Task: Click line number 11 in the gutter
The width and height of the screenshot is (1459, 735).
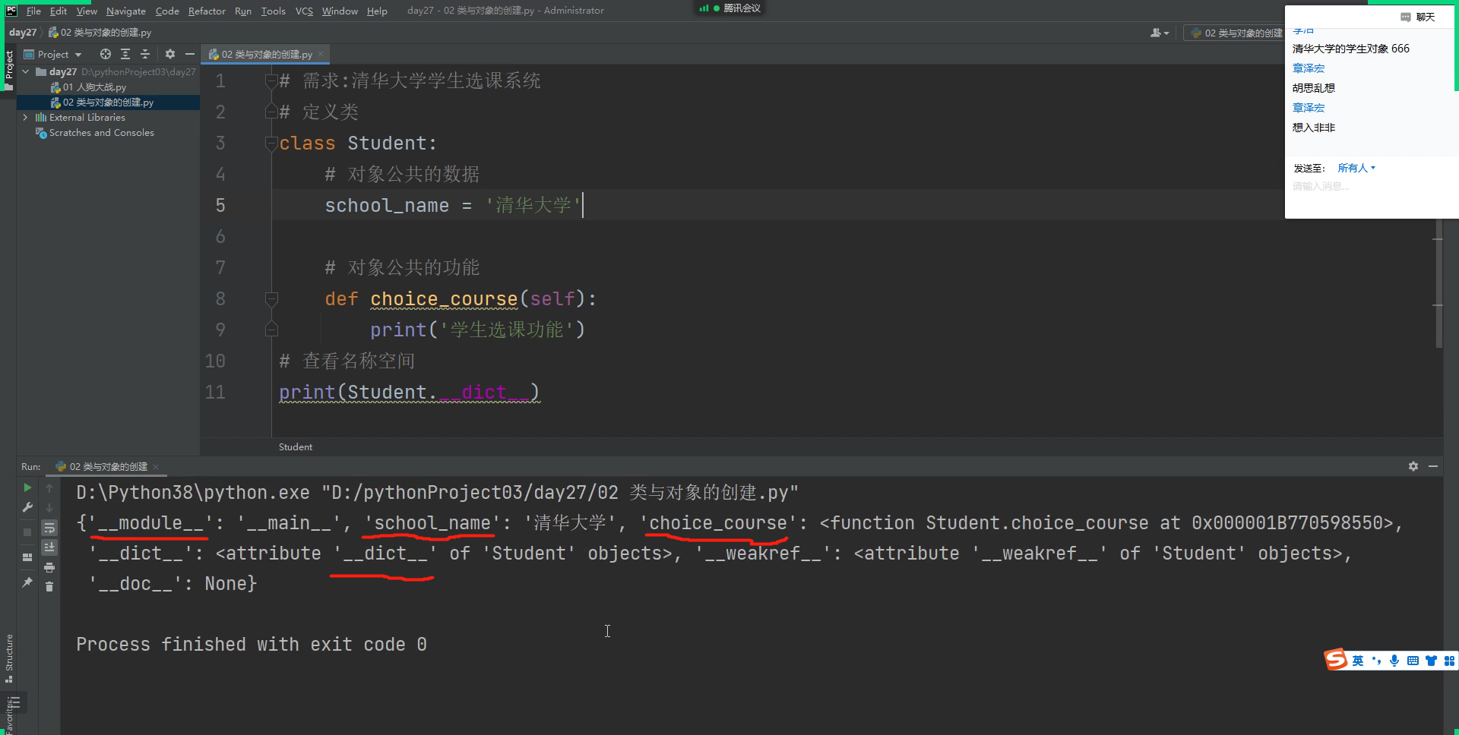Action: pyautogui.click(x=215, y=392)
